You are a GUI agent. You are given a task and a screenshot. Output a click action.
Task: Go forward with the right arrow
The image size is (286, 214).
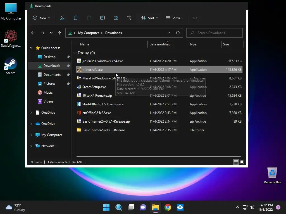(x=43, y=33)
